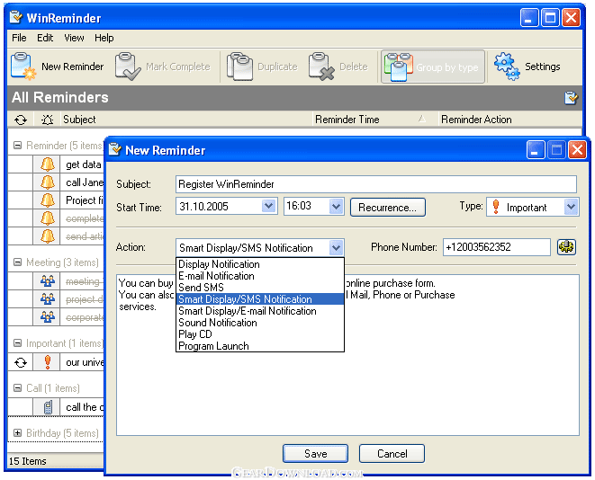
Task: Open Settings via the gears icon
Action: (x=508, y=67)
